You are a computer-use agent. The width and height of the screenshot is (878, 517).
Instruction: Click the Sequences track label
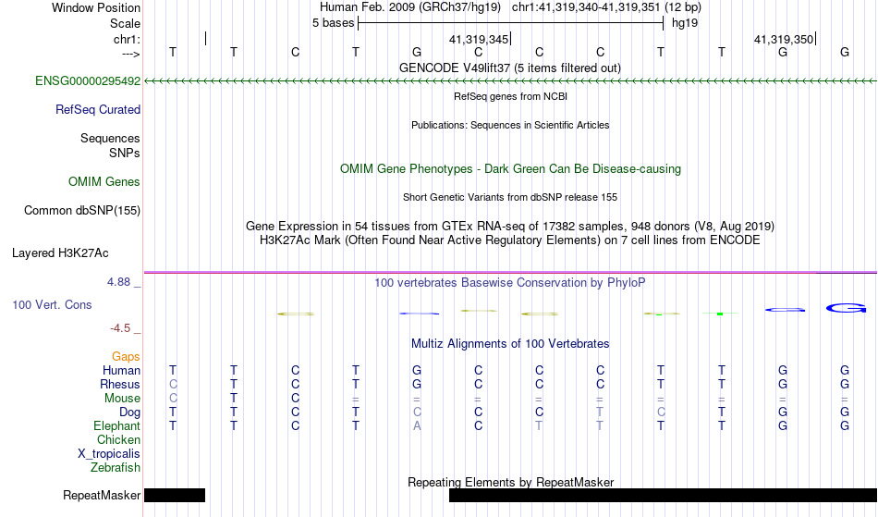110,139
